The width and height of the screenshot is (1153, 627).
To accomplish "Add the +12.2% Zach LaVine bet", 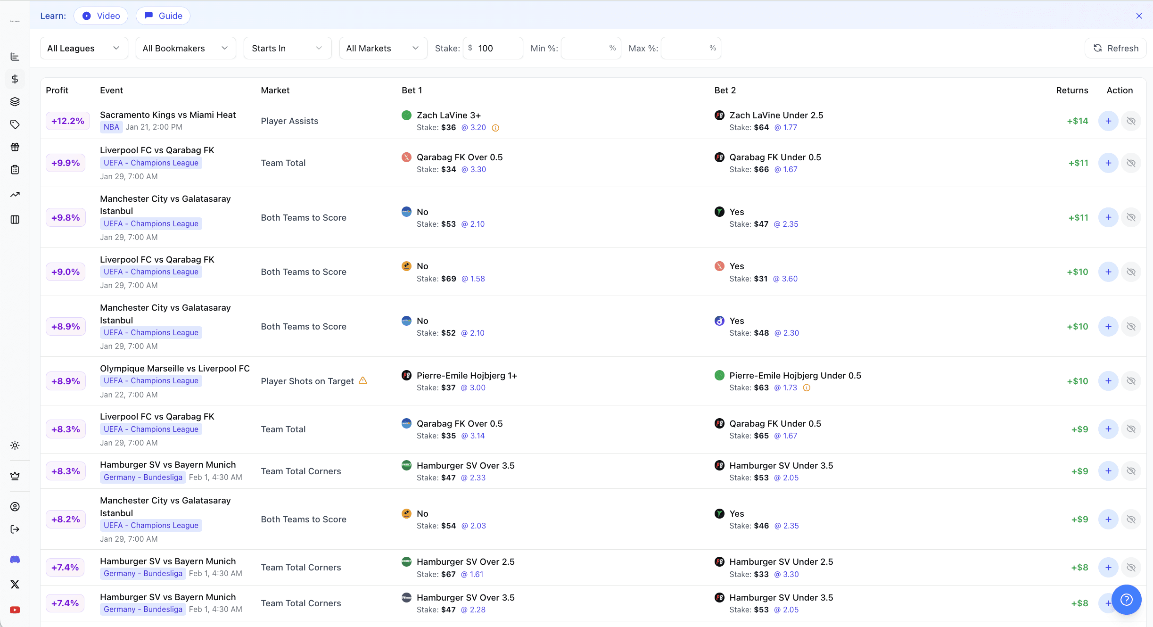I will pyautogui.click(x=1108, y=121).
